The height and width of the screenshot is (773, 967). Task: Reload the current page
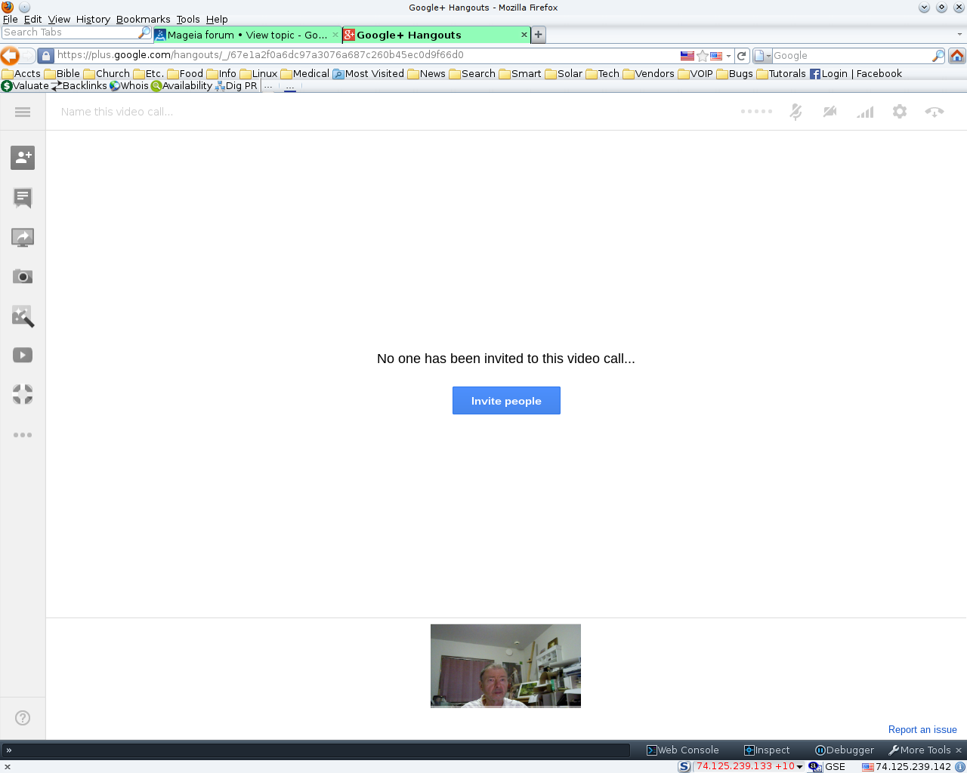tap(742, 56)
